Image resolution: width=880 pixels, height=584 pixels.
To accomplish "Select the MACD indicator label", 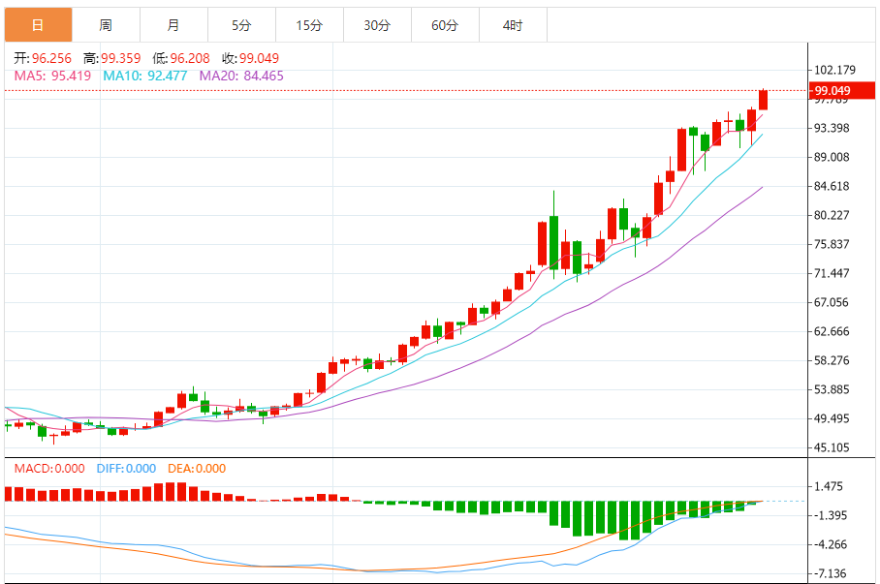I will (x=50, y=469).
